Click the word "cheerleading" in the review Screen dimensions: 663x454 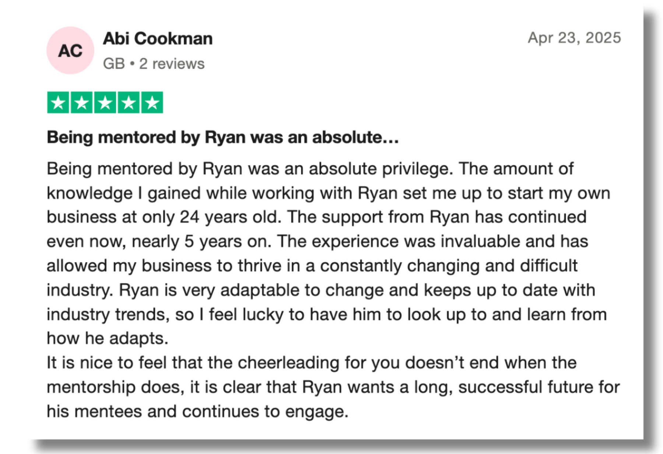(288, 363)
